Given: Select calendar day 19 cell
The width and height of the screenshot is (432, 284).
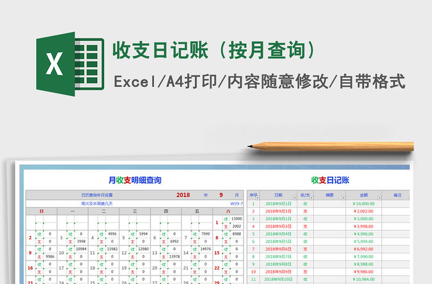Looking at the screenshot, I should tap(124, 268).
